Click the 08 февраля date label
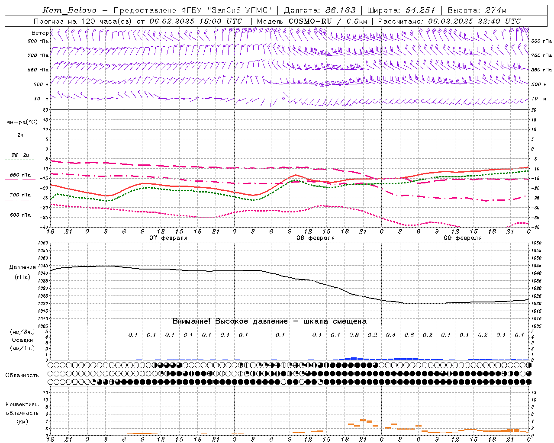Image resolution: width=554 pixels, height=443 pixels. [316, 238]
